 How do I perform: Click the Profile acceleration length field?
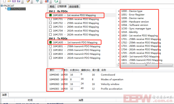click(x=74, y=89)
